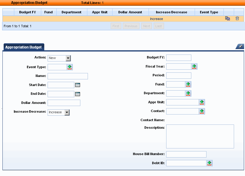This screenshot has height=176, width=245.
Task: Click the Dollar Amount column header
Action: point(130,12)
